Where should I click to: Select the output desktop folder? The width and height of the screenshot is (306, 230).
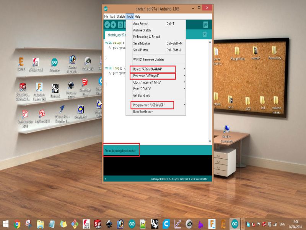click(x=256, y=53)
